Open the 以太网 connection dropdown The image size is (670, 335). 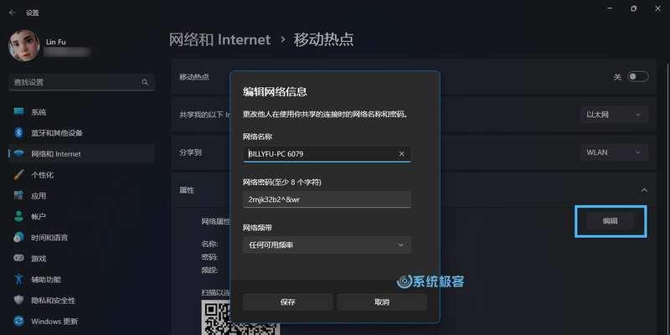pos(614,115)
